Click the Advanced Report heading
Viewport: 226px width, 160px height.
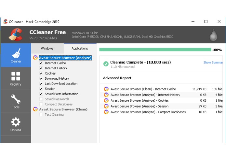click(x=117, y=78)
